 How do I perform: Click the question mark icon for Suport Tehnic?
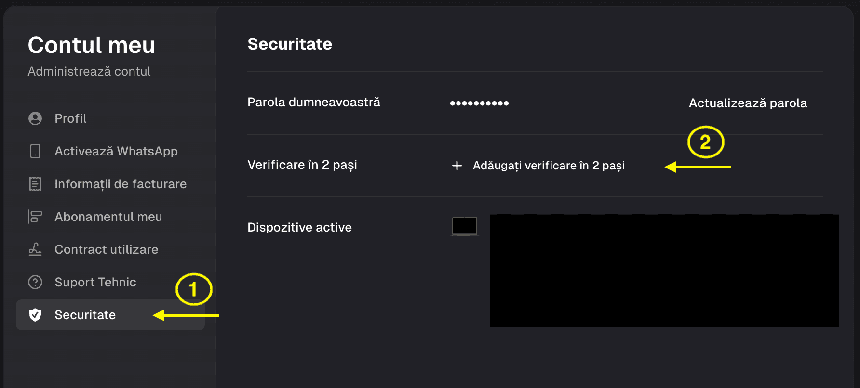(35, 282)
